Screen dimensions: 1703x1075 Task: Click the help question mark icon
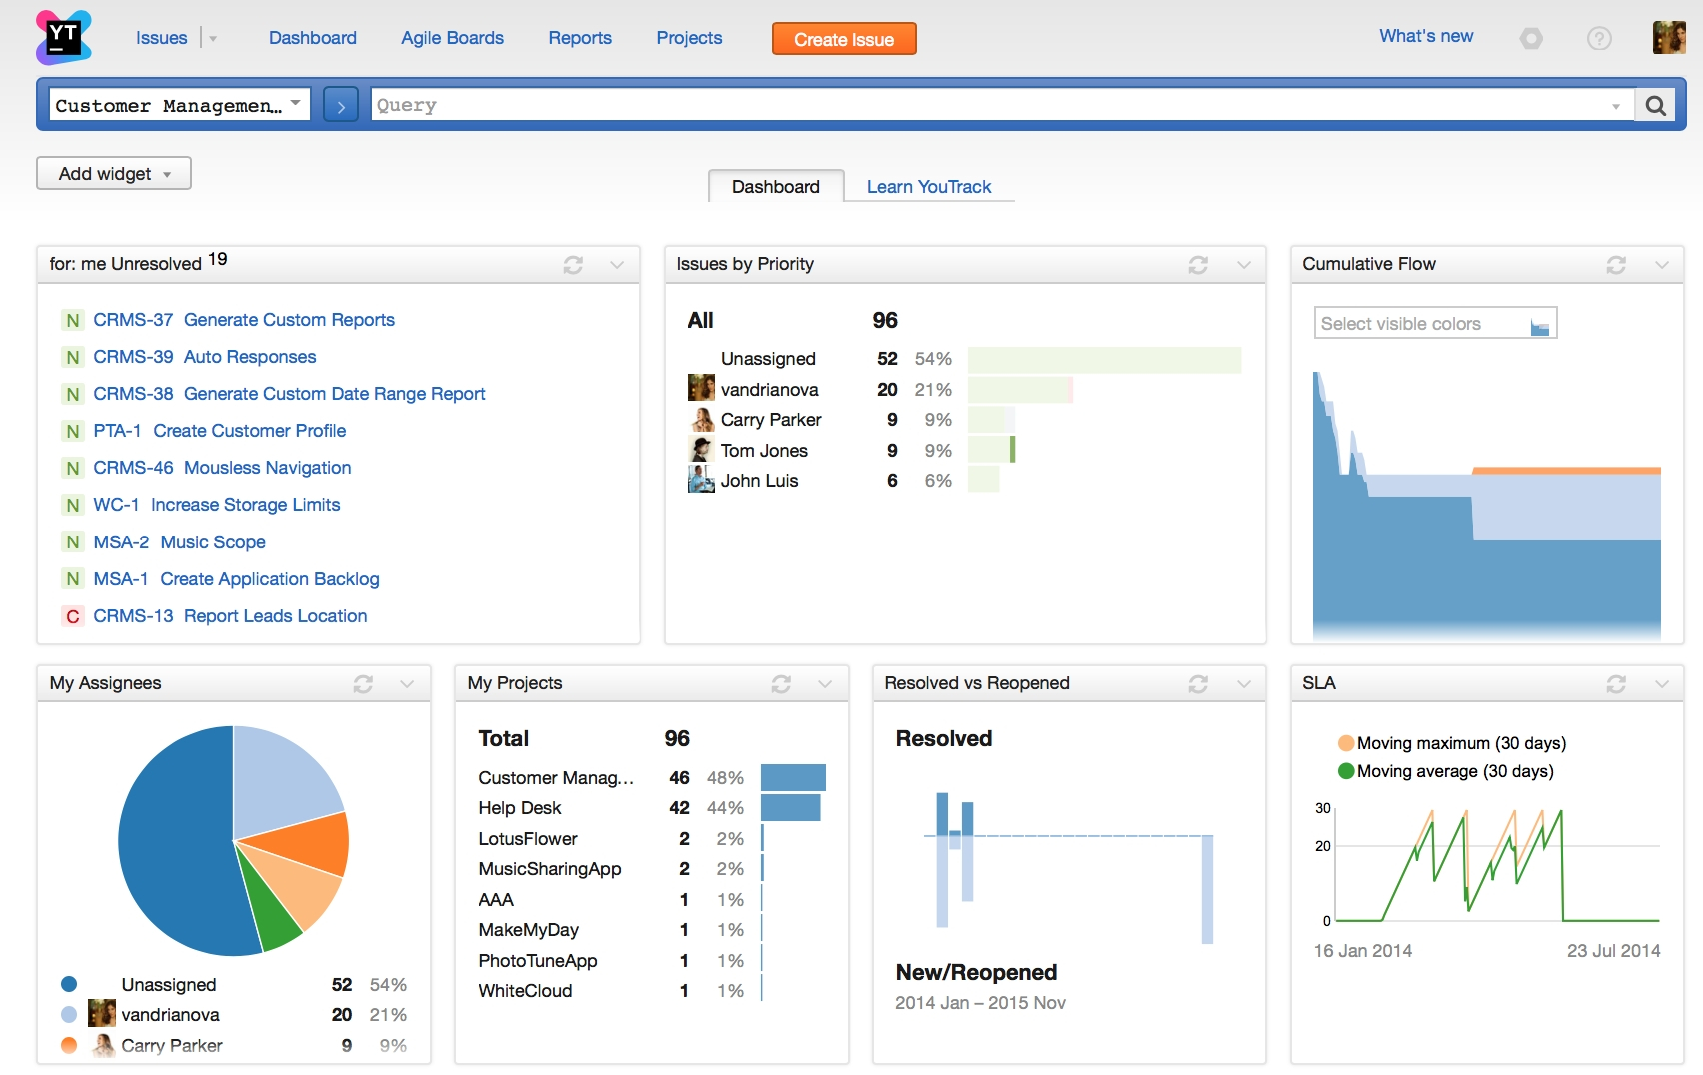(1599, 39)
